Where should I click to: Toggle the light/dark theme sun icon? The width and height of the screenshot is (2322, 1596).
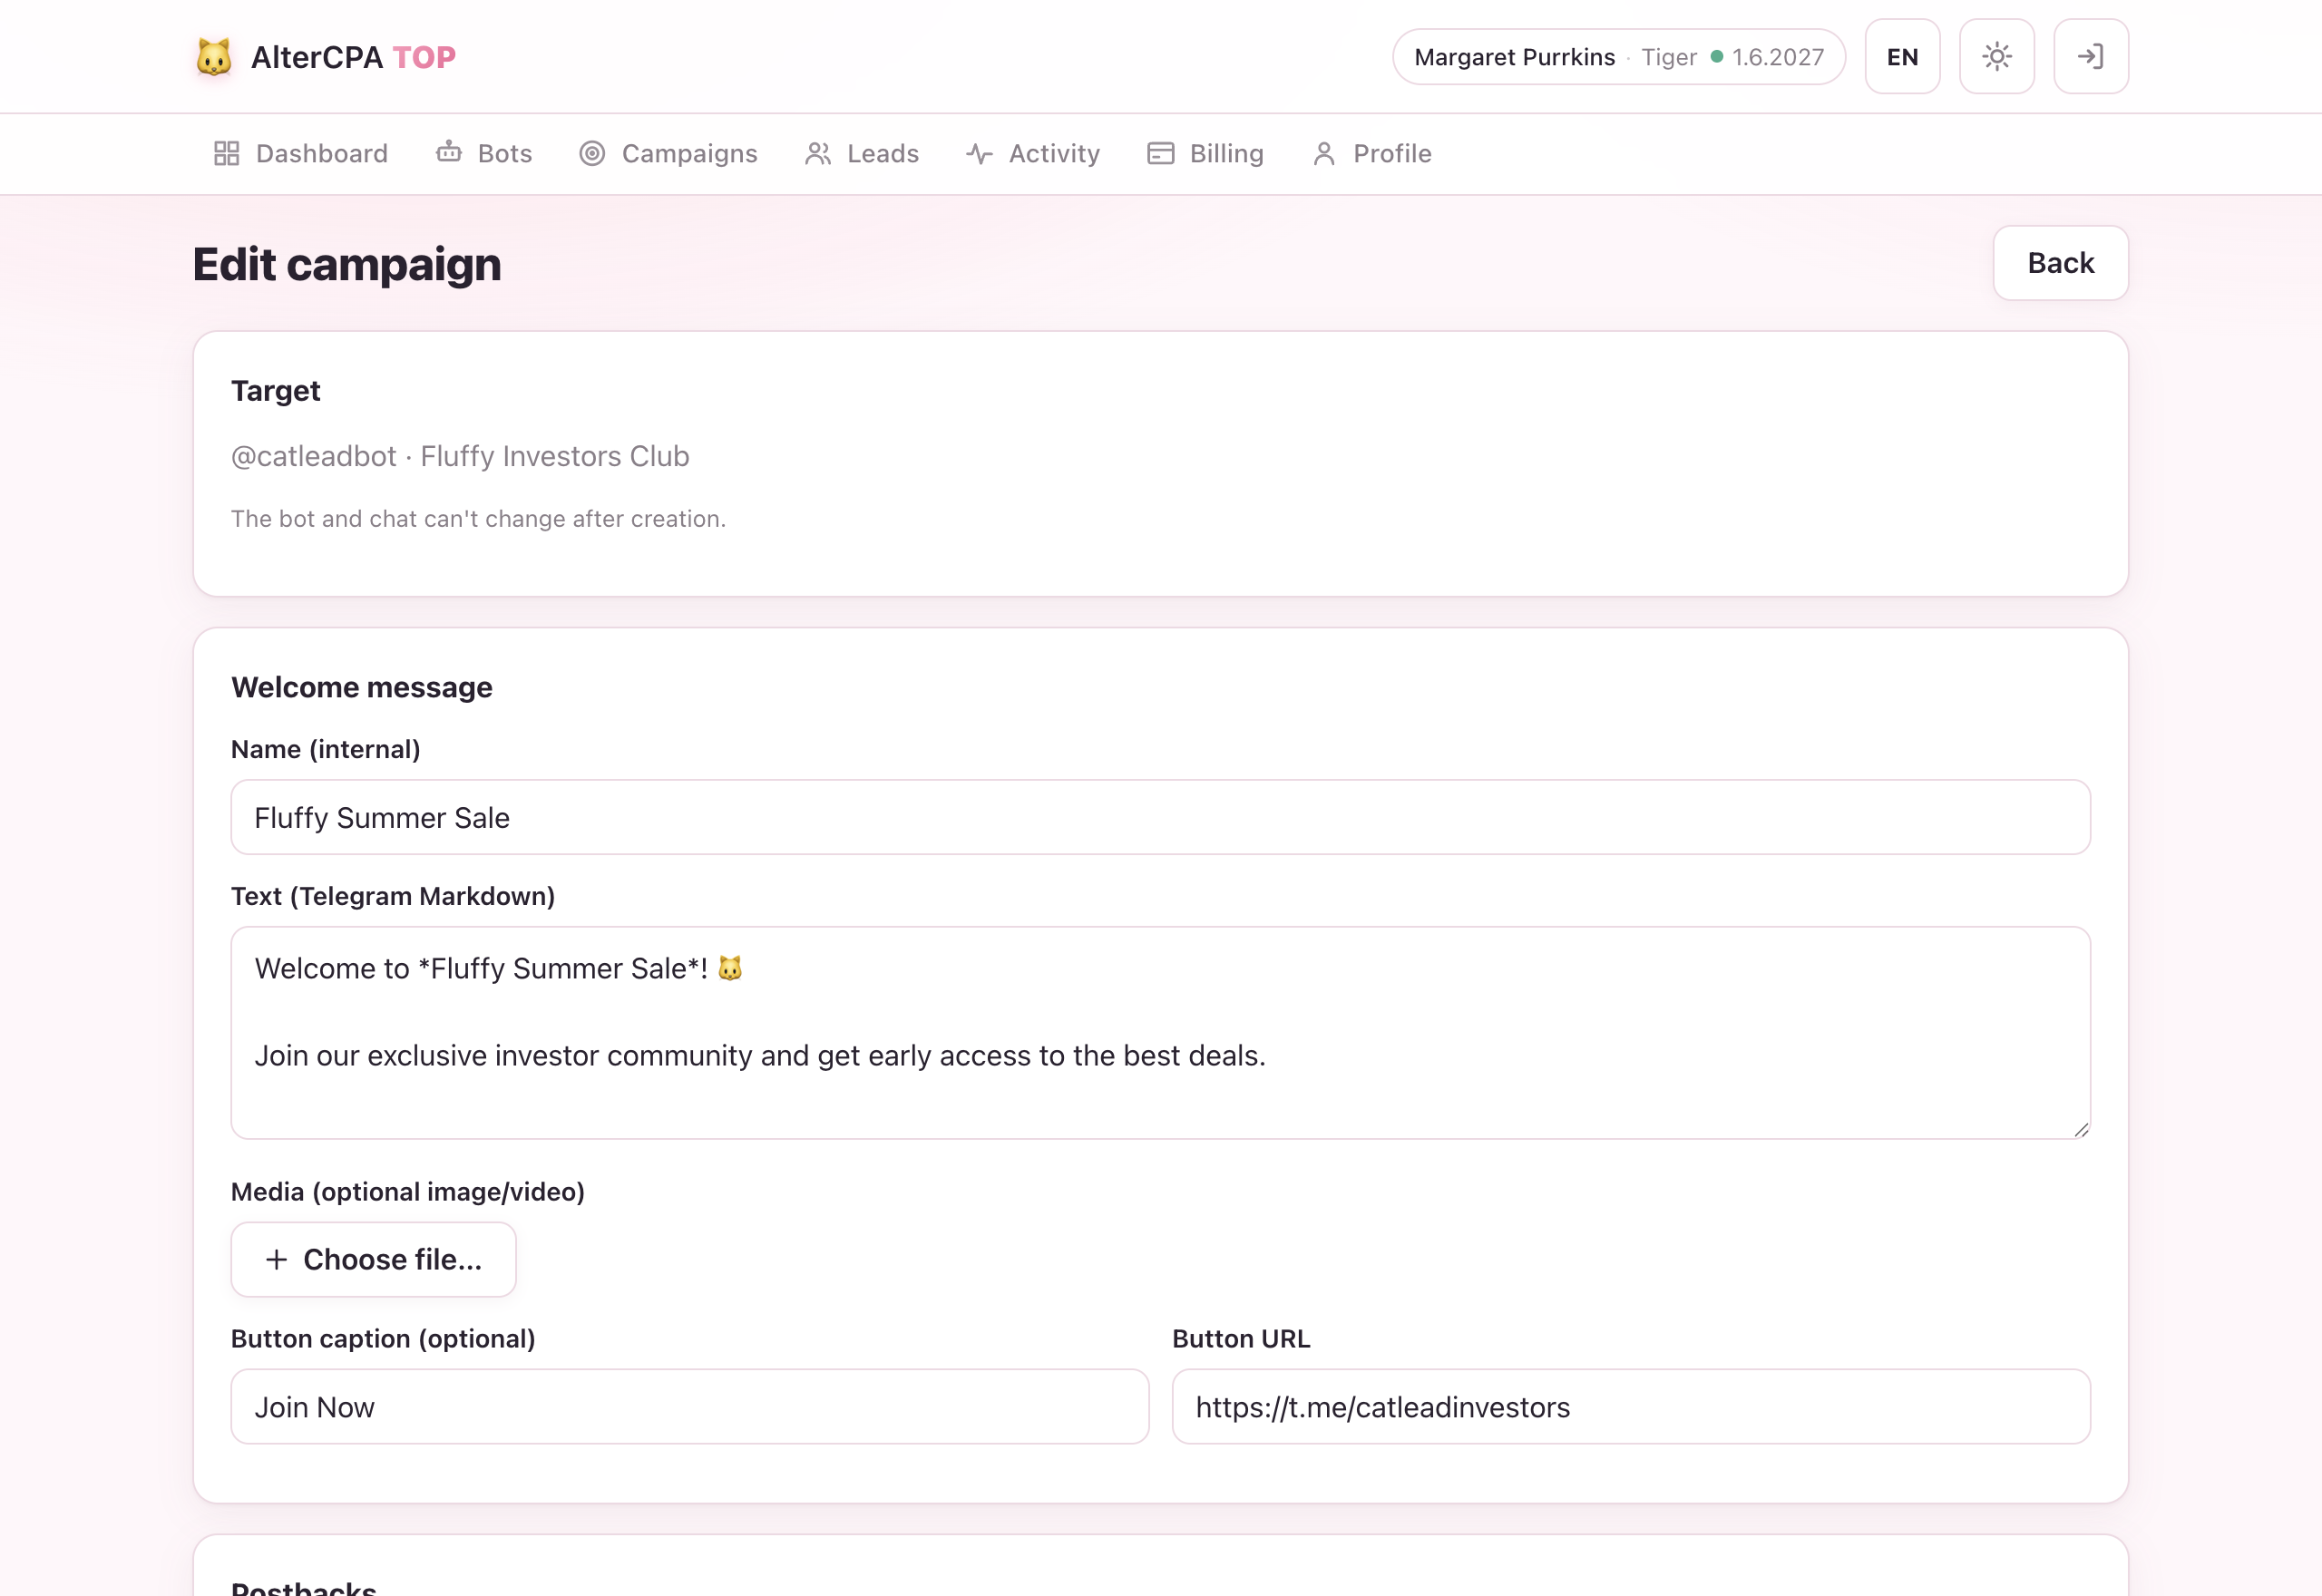(x=1996, y=56)
